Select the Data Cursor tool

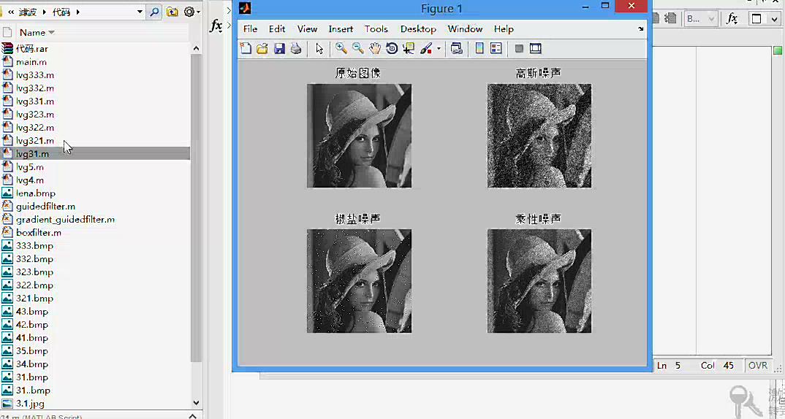[409, 48]
